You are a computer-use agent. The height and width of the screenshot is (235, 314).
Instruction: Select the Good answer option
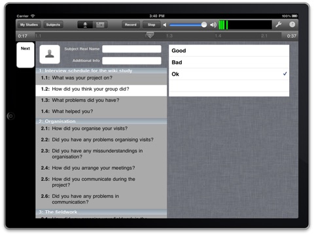pyautogui.click(x=229, y=51)
